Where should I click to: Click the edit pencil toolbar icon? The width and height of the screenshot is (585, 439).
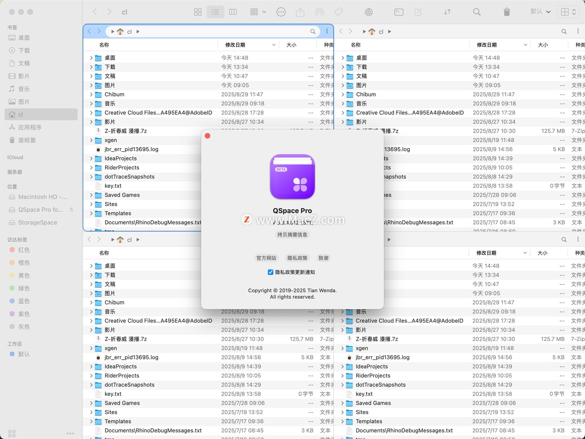point(418,12)
